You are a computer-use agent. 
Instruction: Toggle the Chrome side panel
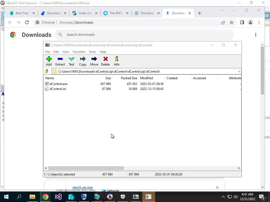point(242,22)
